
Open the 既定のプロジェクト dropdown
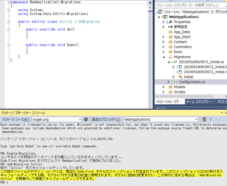(x=196, y=119)
